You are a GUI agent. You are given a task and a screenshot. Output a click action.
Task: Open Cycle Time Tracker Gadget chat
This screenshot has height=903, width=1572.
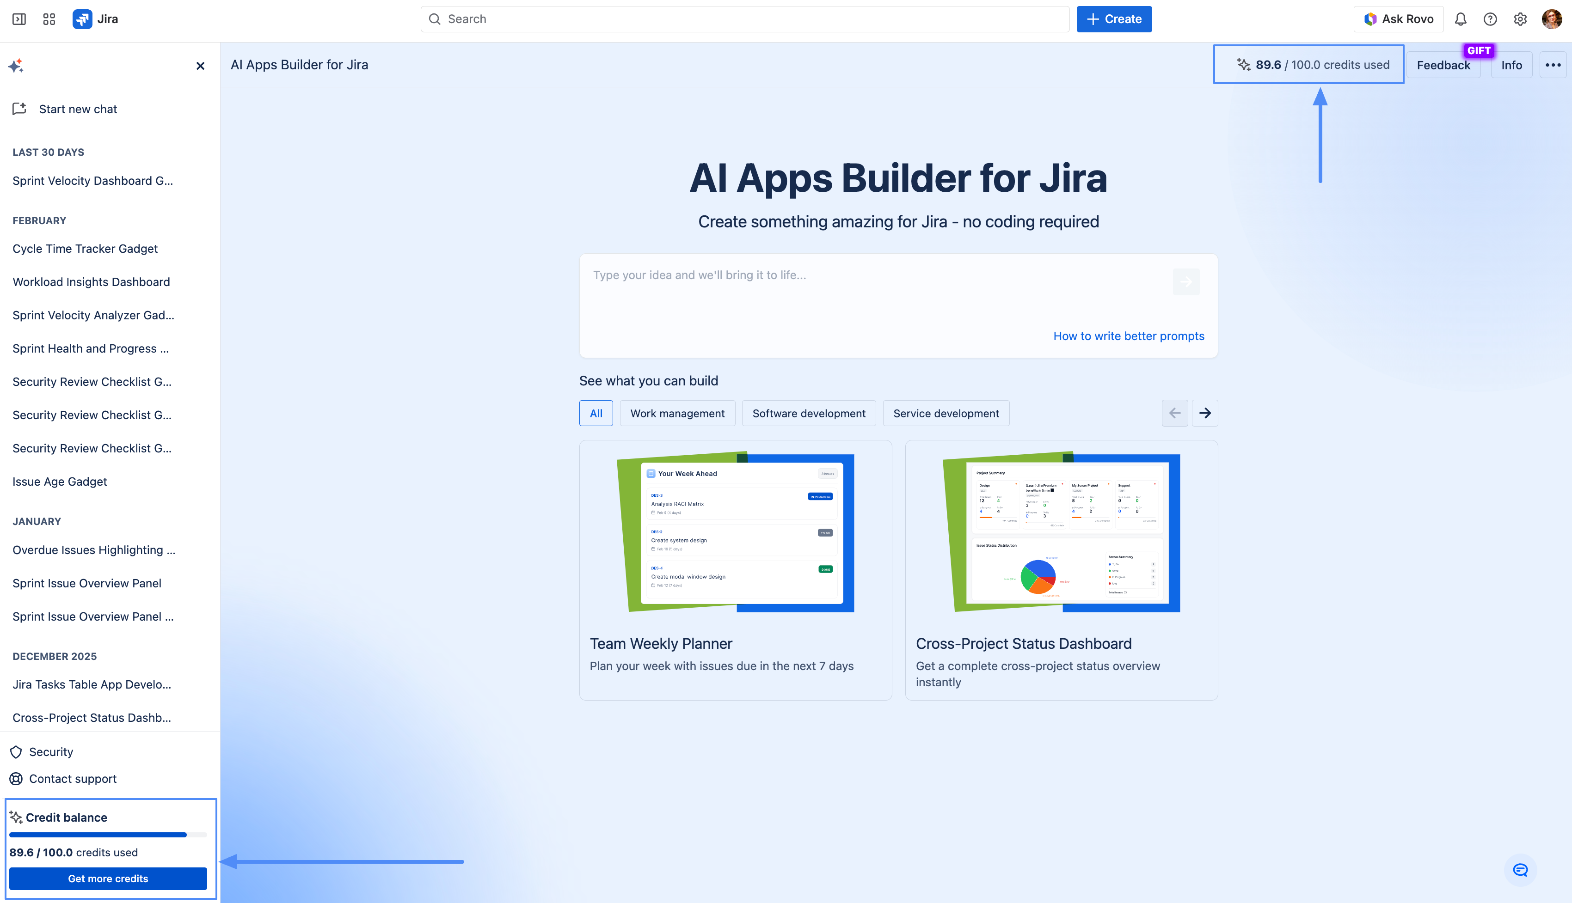pos(85,249)
